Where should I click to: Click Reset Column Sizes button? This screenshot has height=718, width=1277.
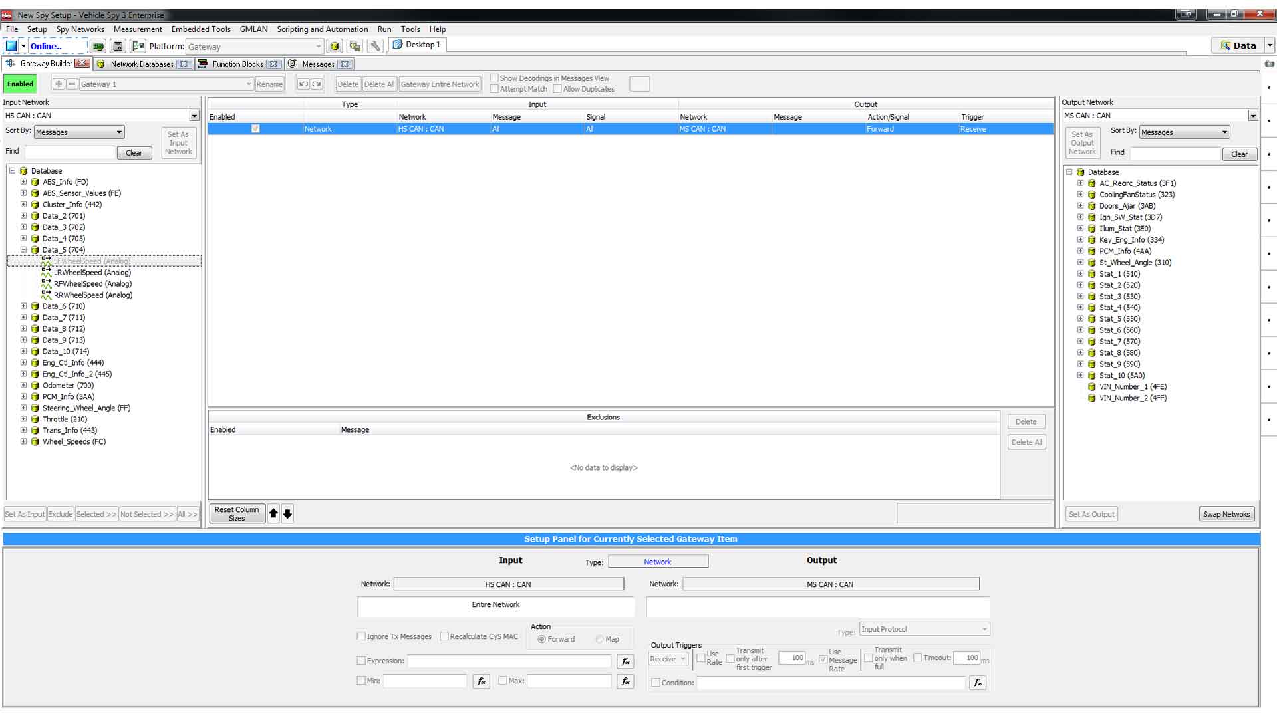[237, 514]
